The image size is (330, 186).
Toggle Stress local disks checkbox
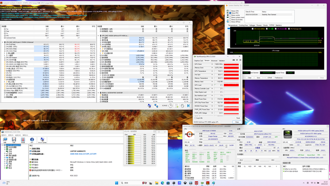click(230, 19)
